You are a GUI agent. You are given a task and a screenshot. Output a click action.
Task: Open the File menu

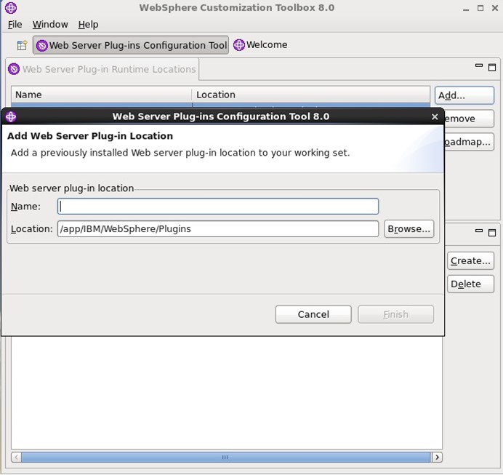(x=15, y=25)
